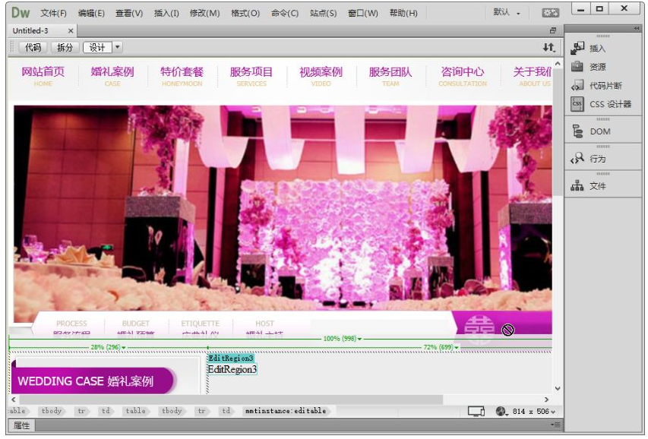Open the 站点(S) menu
648x439 pixels.
click(323, 13)
